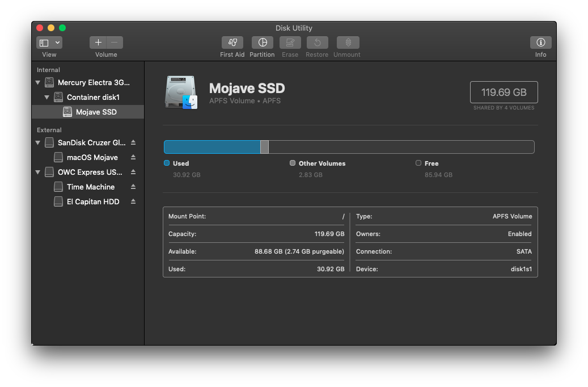Toggle the sidebar View button

[x=44, y=43]
